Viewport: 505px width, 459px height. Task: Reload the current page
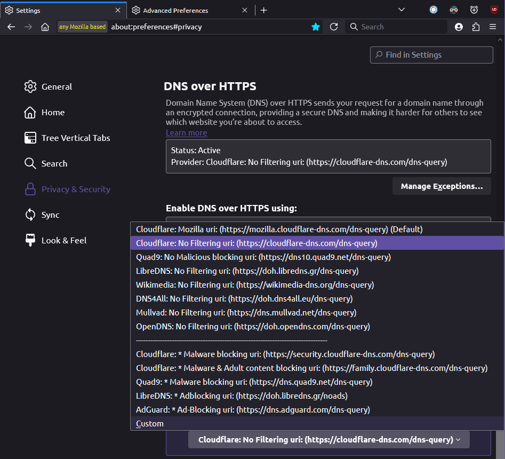point(334,27)
